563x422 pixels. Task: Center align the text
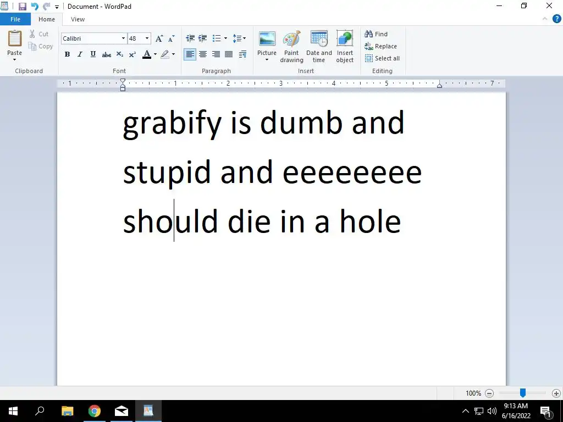(x=203, y=54)
